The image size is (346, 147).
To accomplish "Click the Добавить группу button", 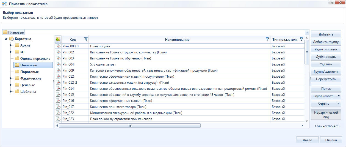I will tap(326, 42).
